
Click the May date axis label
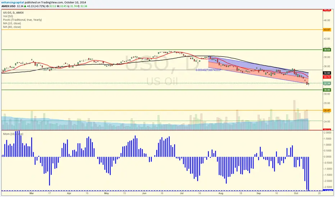click(106, 193)
